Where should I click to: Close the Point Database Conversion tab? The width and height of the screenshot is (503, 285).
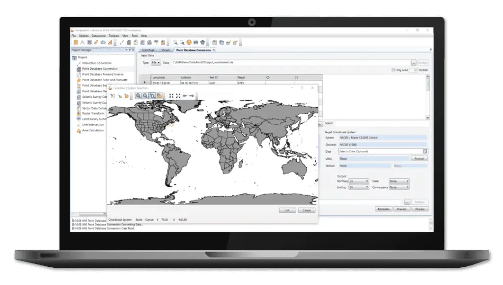tap(214, 50)
